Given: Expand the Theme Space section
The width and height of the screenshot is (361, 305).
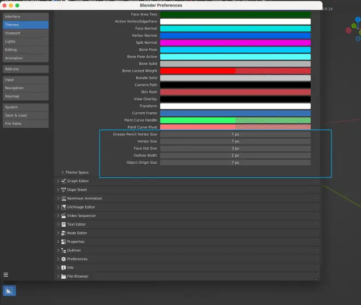Looking at the screenshot, I should pos(62,172).
